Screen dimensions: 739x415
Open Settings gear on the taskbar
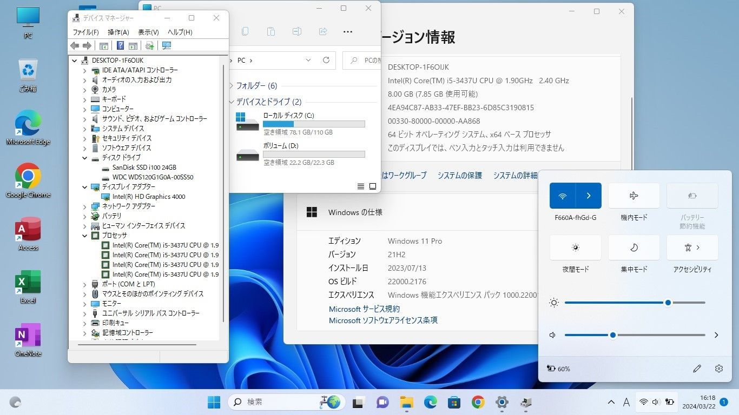coord(502,402)
